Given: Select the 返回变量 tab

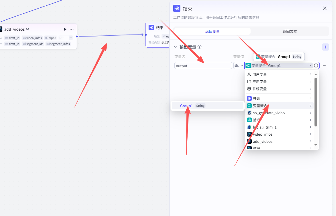Looking at the screenshot, I should [x=212, y=31].
